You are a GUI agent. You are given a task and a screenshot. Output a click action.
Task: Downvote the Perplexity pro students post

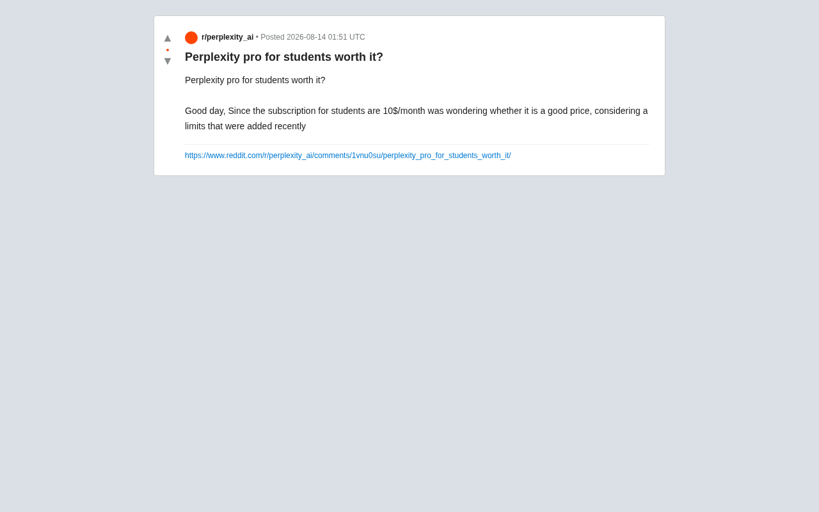168,61
